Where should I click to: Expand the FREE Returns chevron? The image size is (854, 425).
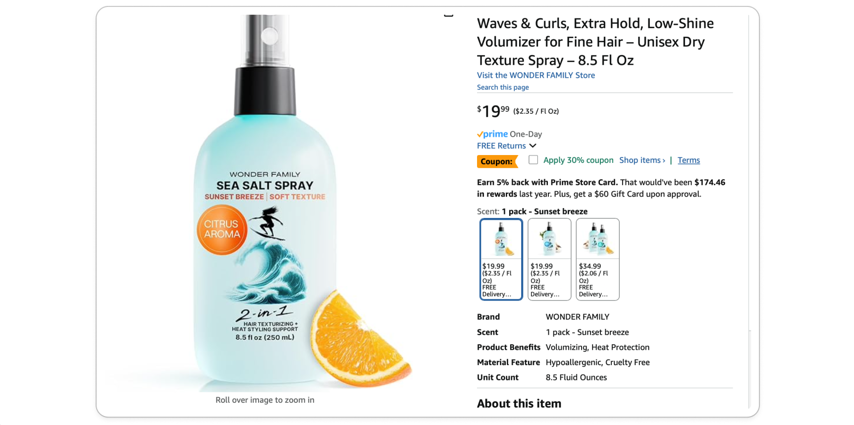tap(533, 146)
